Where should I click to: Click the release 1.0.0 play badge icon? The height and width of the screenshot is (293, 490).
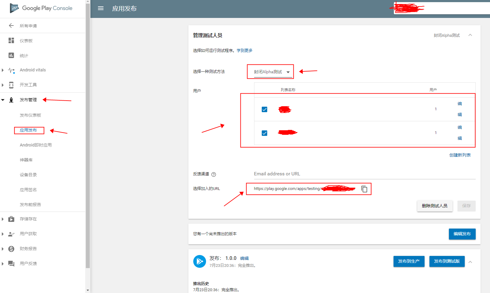point(200,261)
